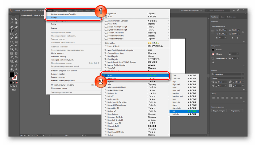
Task: Select the Magic Wand tool
Action: coord(12,23)
